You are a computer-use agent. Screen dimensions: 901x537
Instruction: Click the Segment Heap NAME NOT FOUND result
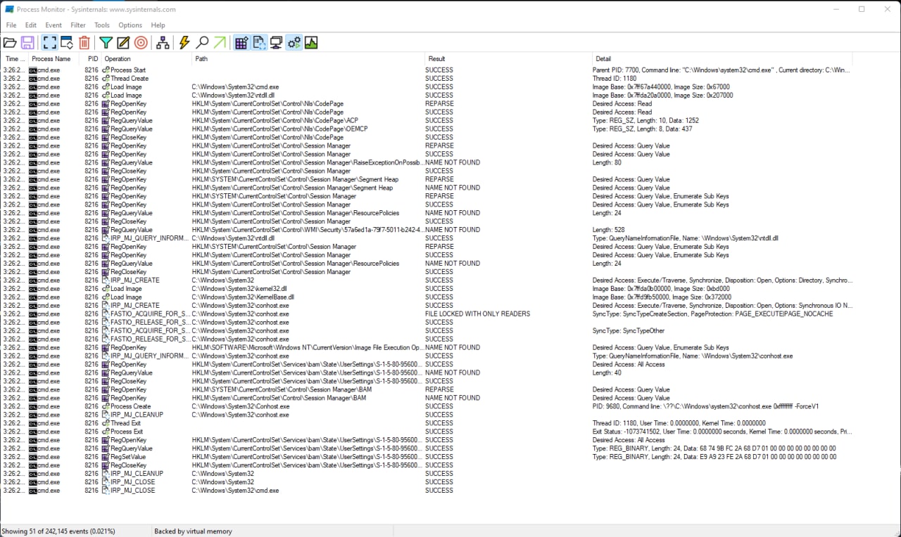(453, 188)
